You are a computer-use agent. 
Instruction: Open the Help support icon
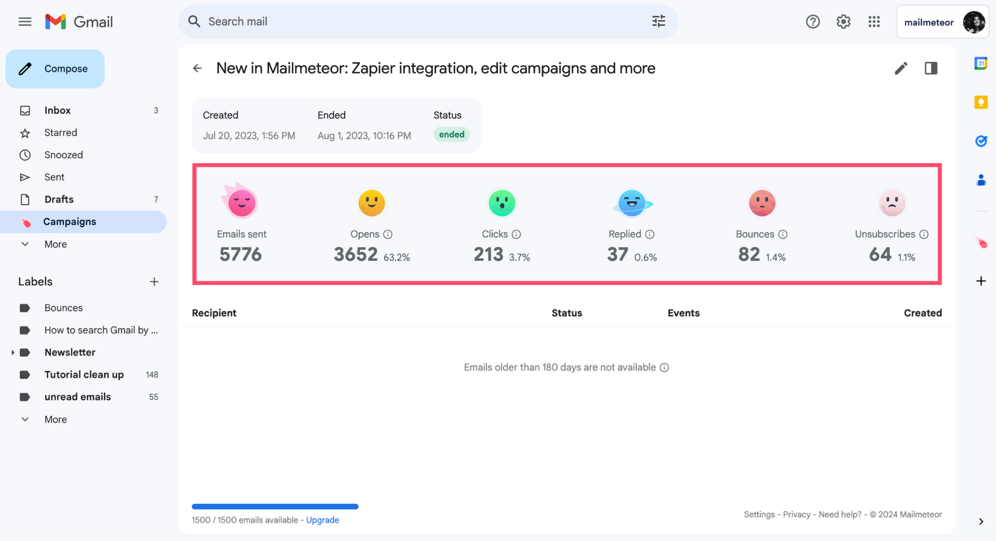[x=812, y=22]
